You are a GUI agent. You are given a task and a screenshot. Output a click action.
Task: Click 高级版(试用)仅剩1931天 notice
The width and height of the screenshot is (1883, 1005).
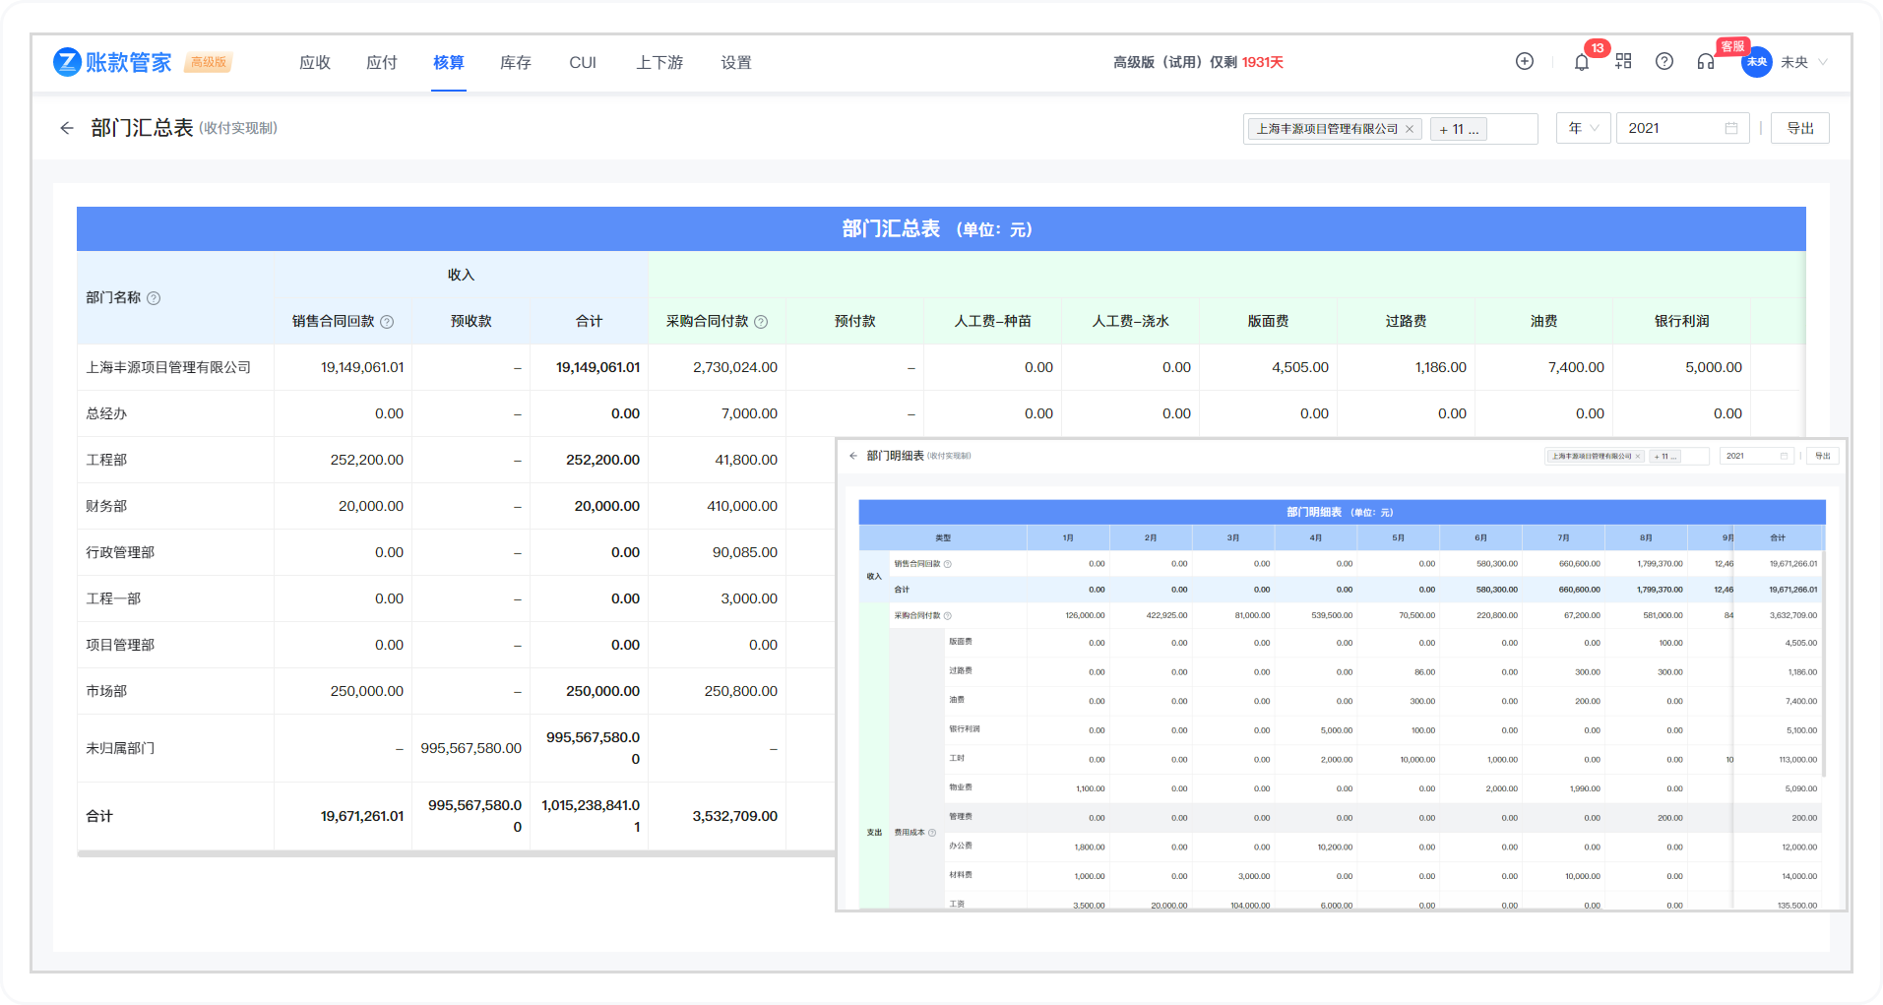pyautogui.click(x=1198, y=62)
